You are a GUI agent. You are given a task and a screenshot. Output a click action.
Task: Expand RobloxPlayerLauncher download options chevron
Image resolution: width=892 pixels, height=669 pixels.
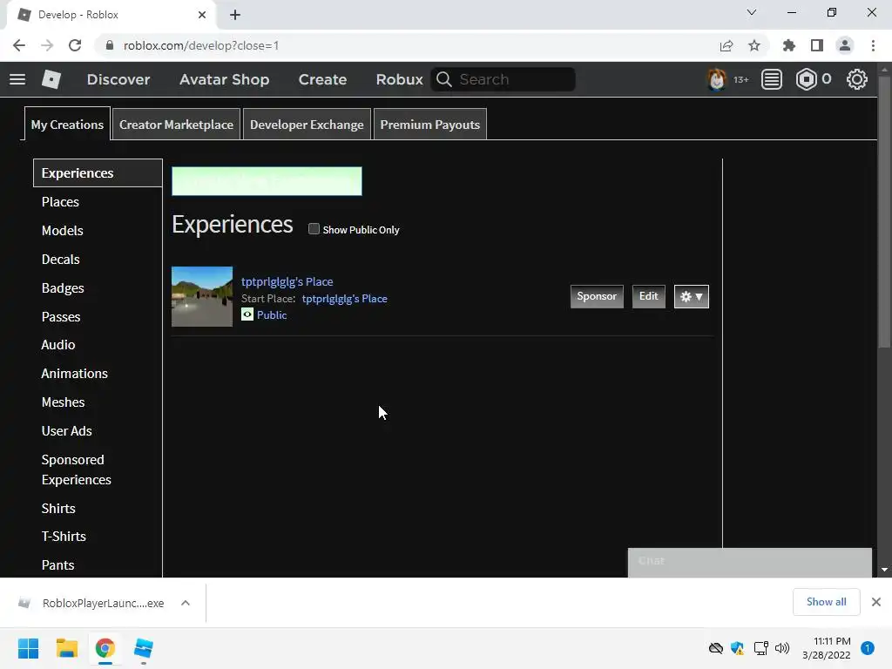pyautogui.click(x=186, y=603)
